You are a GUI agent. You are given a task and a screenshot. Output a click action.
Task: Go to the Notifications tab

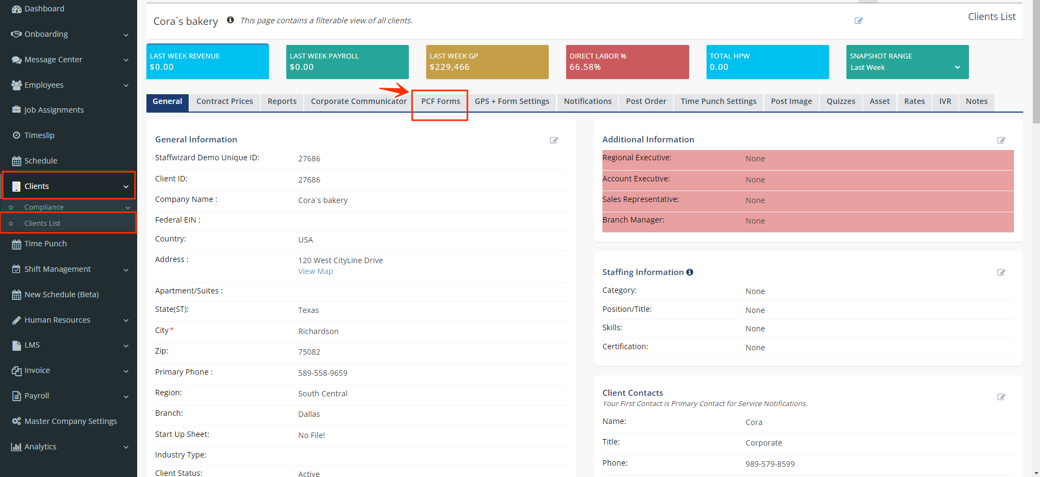click(588, 102)
